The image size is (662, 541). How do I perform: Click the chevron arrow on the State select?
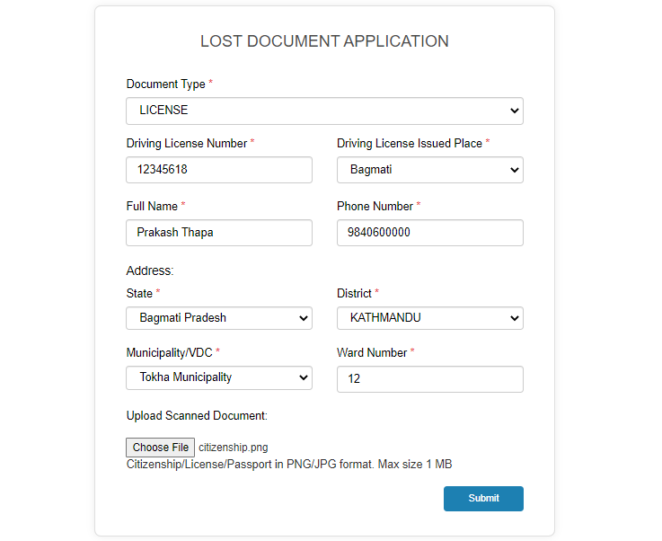[x=303, y=318]
